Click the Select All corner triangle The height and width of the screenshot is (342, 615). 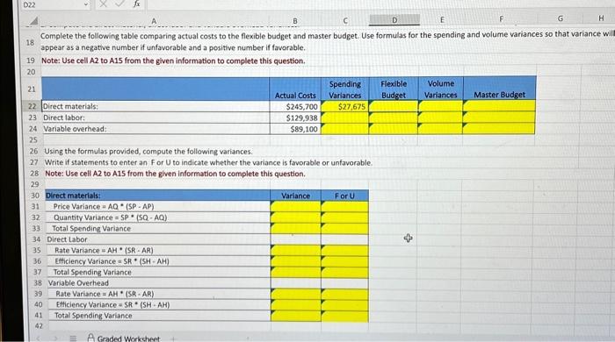pos(34,20)
